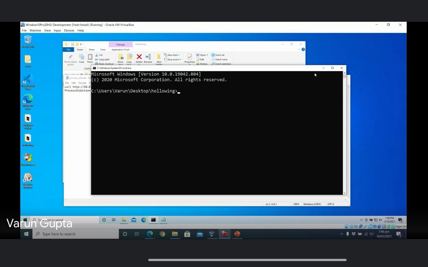Open guest taskbar Command Prompt icon
Screen dimensions: 428x267
click(153, 220)
